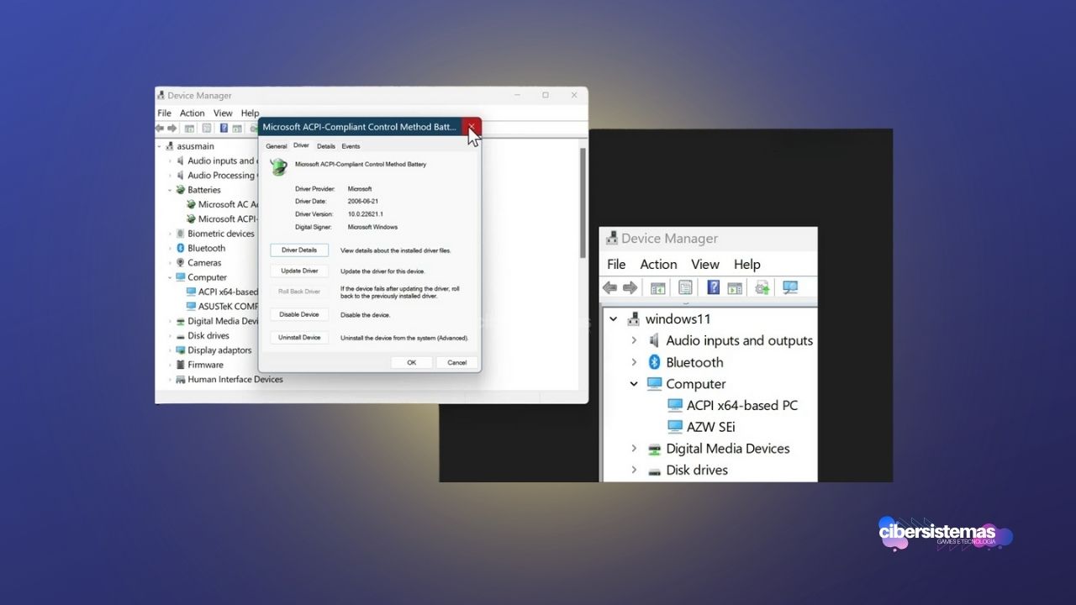Click Cameras category icon in asusmain tree

(x=180, y=263)
